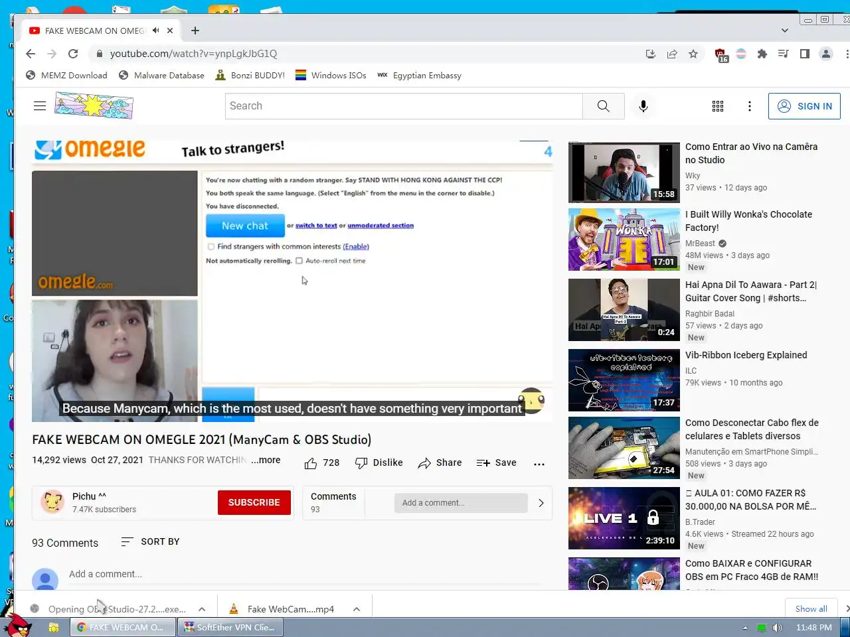Open YouTube settings three-dot menu
The width and height of the screenshot is (850, 637).
pyautogui.click(x=750, y=106)
